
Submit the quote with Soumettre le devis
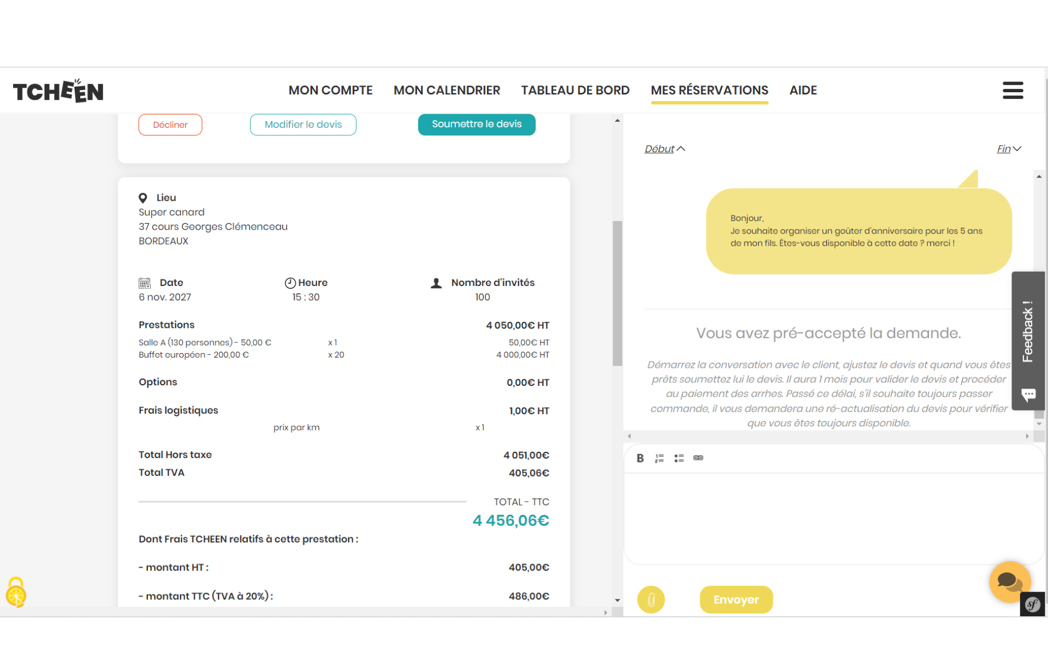477,124
